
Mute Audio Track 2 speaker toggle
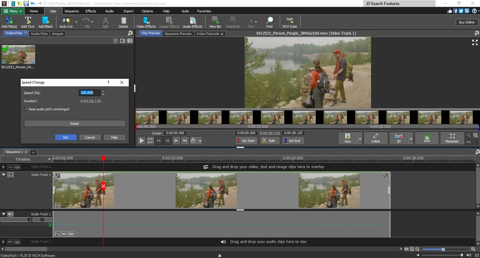11,242
